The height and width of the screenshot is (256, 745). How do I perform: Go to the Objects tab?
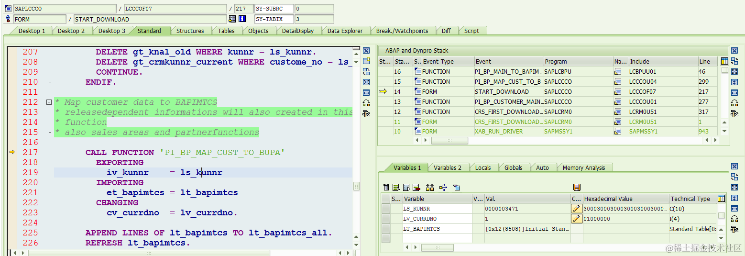pos(258,31)
